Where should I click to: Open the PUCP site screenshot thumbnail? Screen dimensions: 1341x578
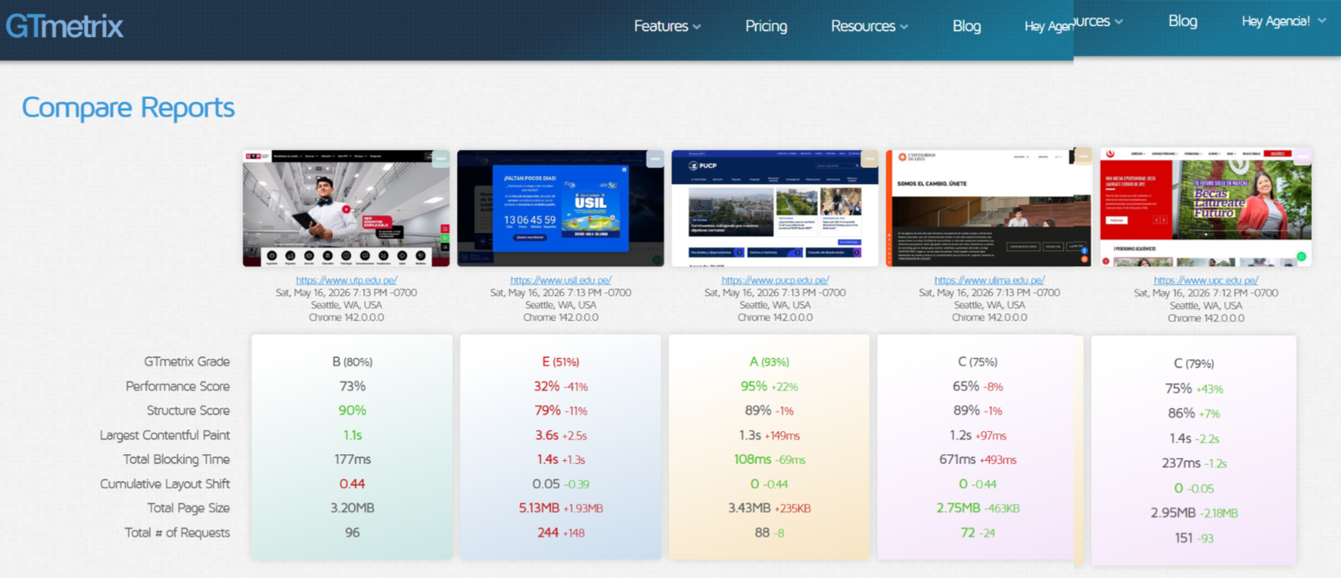click(x=775, y=208)
